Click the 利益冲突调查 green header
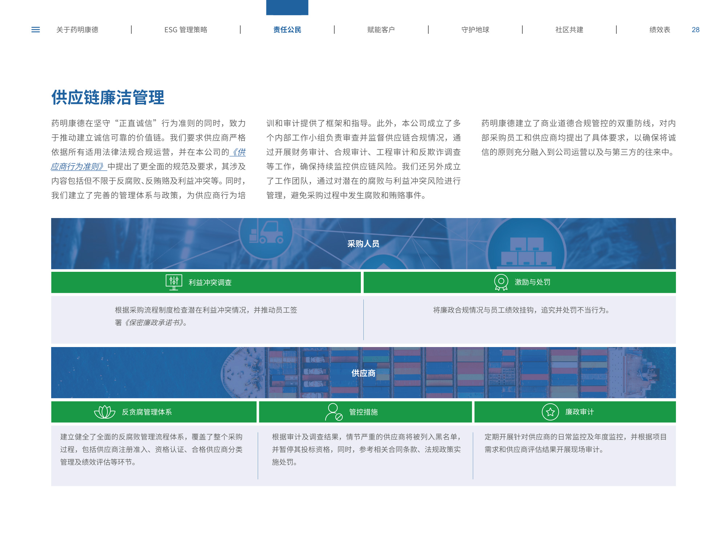Image resolution: width=726 pixels, height=536 pixels. pos(210,282)
